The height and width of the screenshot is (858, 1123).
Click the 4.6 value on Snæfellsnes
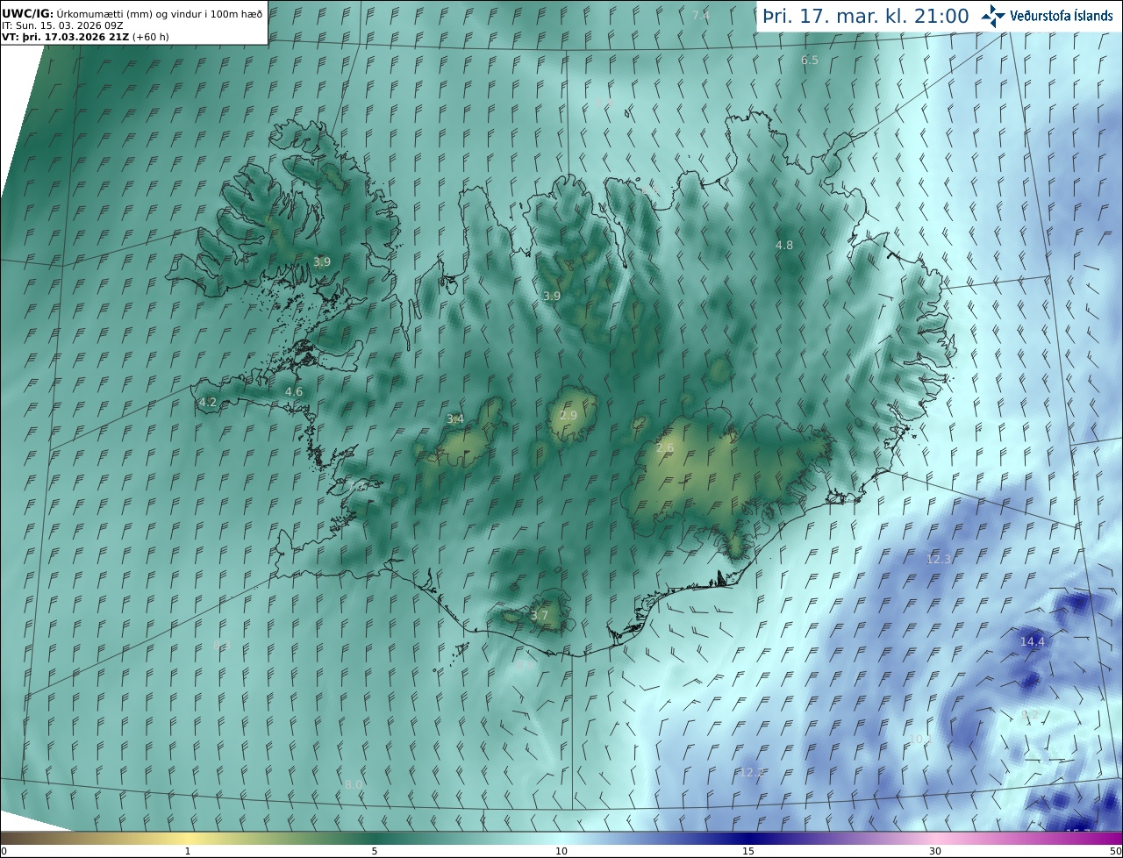[294, 392]
